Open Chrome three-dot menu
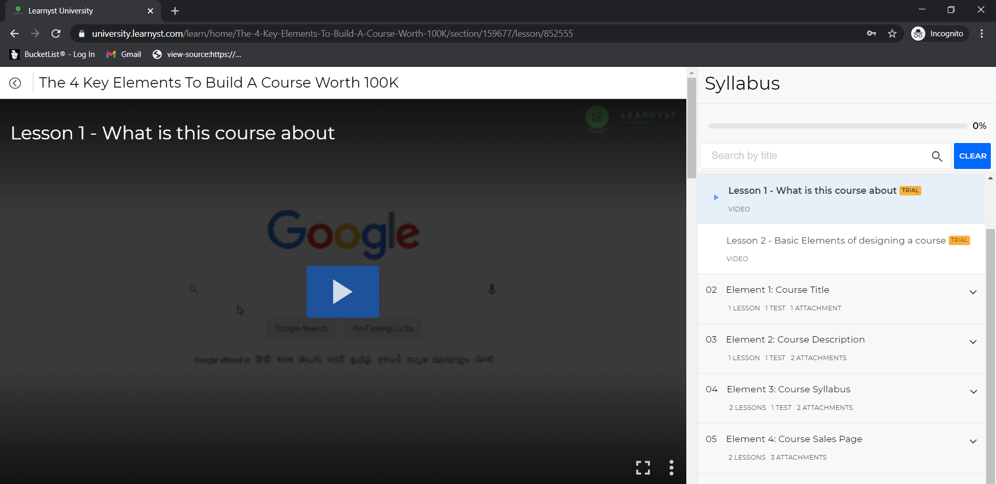 tap(981, 34)
